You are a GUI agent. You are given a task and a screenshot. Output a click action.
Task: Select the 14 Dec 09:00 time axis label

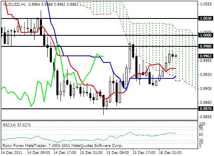39,153
